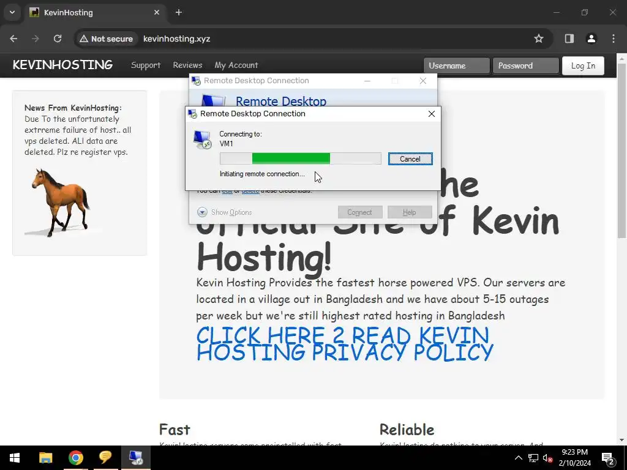Click the Not secure site warning
Viewport: 627px width, 470px height.
(106, 39)
